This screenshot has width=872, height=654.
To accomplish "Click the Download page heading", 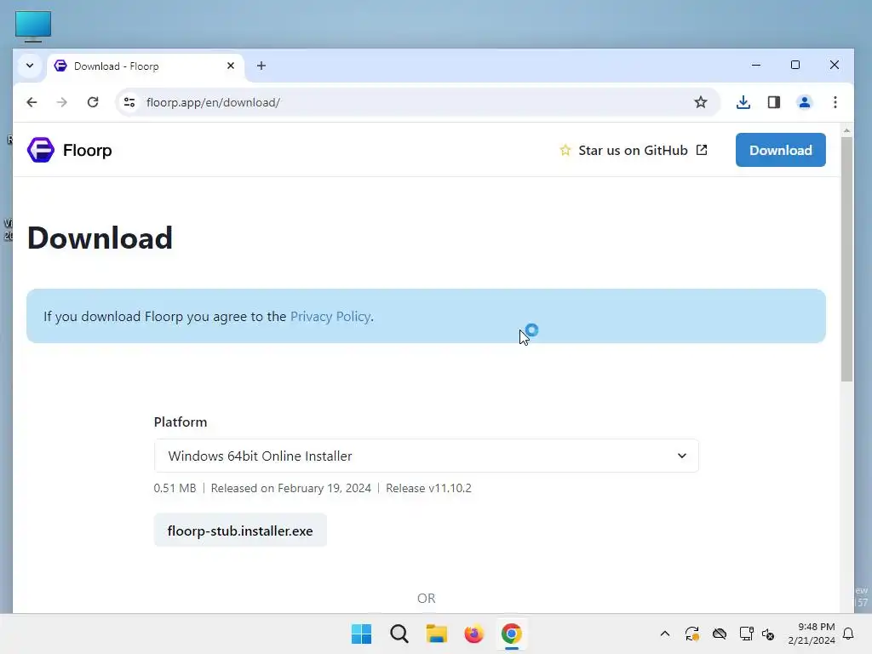I will tap(100, 238).
